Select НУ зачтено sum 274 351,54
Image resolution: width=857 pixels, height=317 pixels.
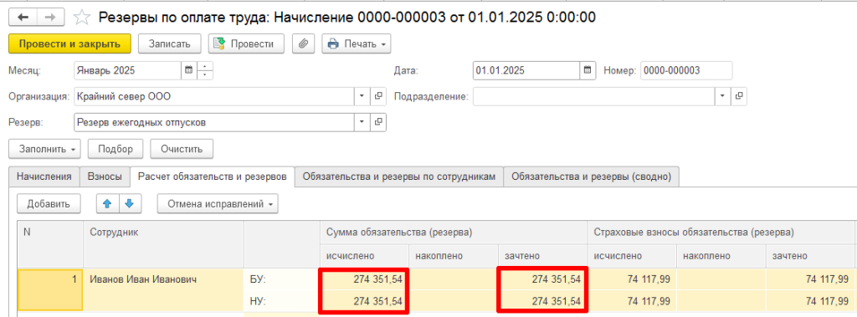click(x=542, y=300)
